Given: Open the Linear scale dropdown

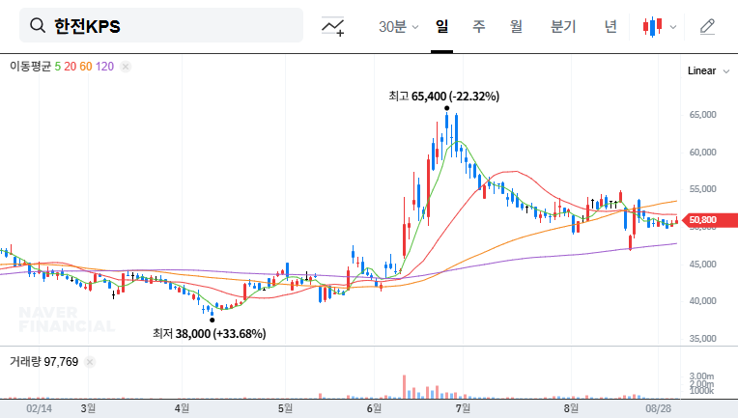Looking at the screenshot, I should (708, 71).
